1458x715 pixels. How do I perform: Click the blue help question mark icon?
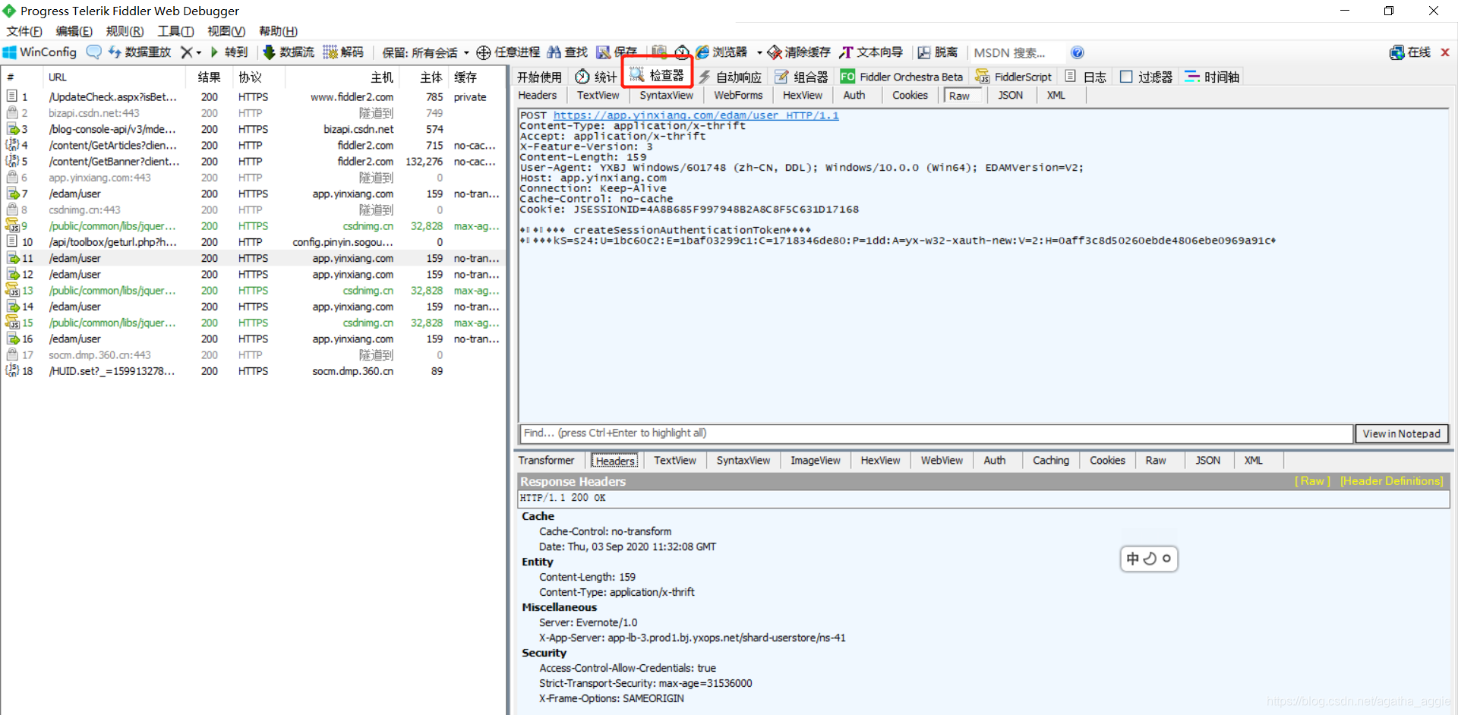tap(1077, 52)
